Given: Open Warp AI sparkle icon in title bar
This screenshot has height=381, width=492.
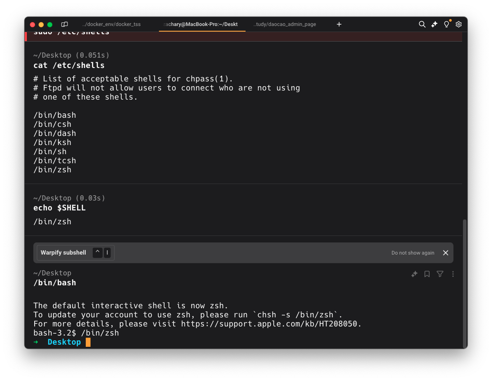Looking at the screenshot, I should pyautogui.click(x=434, y=24).
